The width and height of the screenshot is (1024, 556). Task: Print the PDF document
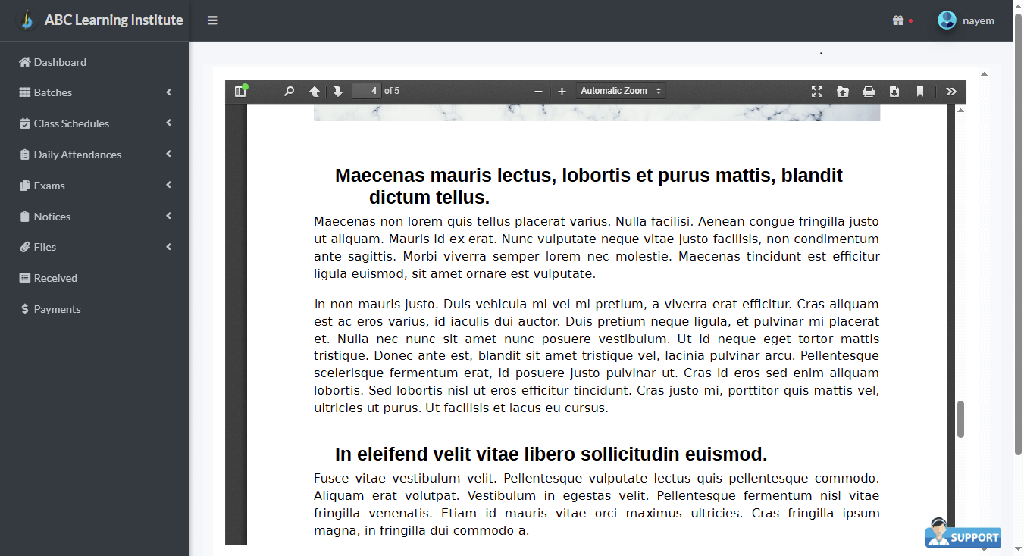869,91
